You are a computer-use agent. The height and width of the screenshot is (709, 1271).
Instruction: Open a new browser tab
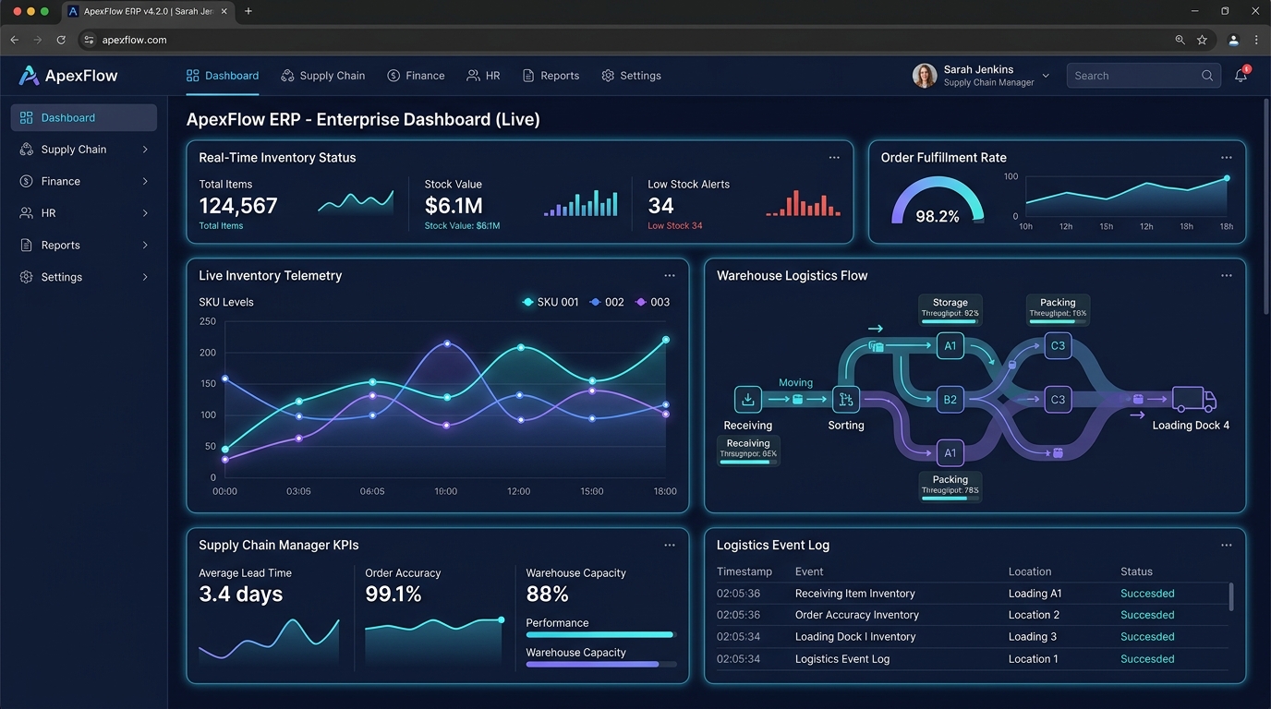point(248,11)
